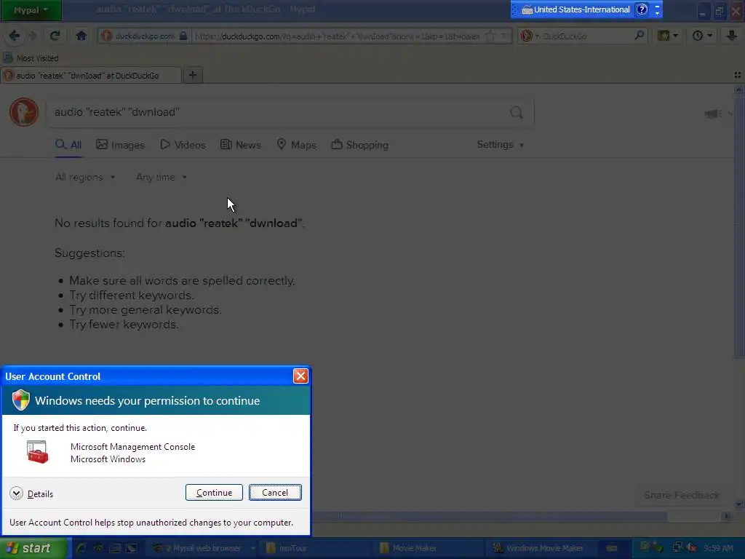
Task: Open the address bar history dropdown arrow
Action: [504, 36]
